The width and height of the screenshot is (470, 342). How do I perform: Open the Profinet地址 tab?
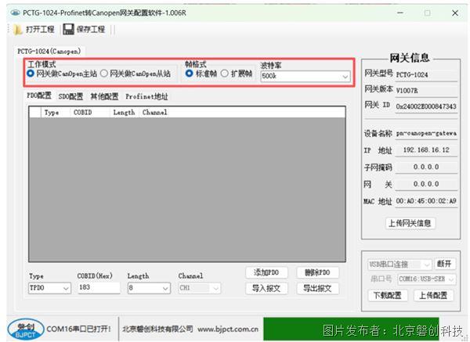click(x=146, y=96)
